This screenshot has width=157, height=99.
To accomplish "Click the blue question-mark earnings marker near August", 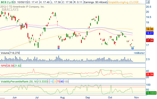I will (x=59, y=48).
